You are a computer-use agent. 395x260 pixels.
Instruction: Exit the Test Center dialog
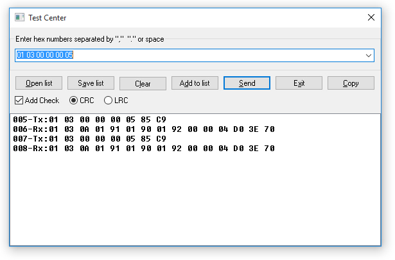tap(299, 83)
